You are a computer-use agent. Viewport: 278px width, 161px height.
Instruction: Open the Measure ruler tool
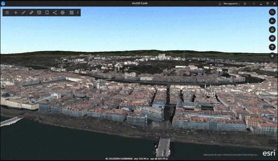point(31,12)
